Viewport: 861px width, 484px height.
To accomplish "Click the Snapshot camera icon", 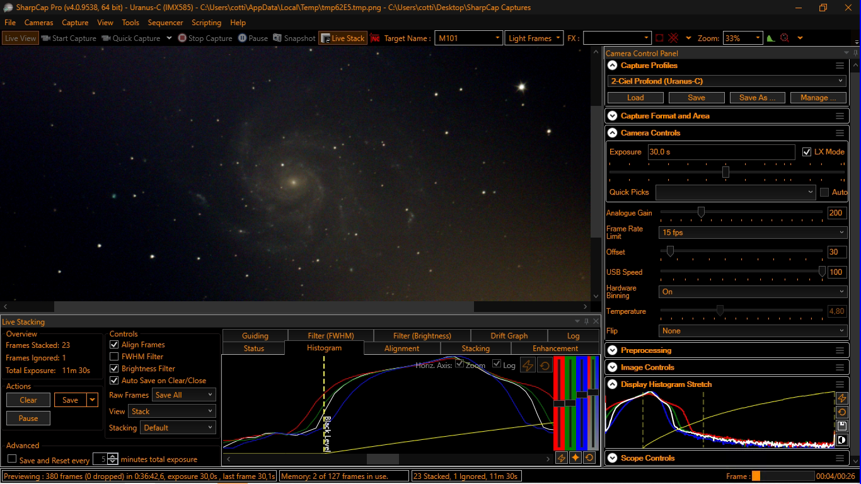I will [277, 38].
